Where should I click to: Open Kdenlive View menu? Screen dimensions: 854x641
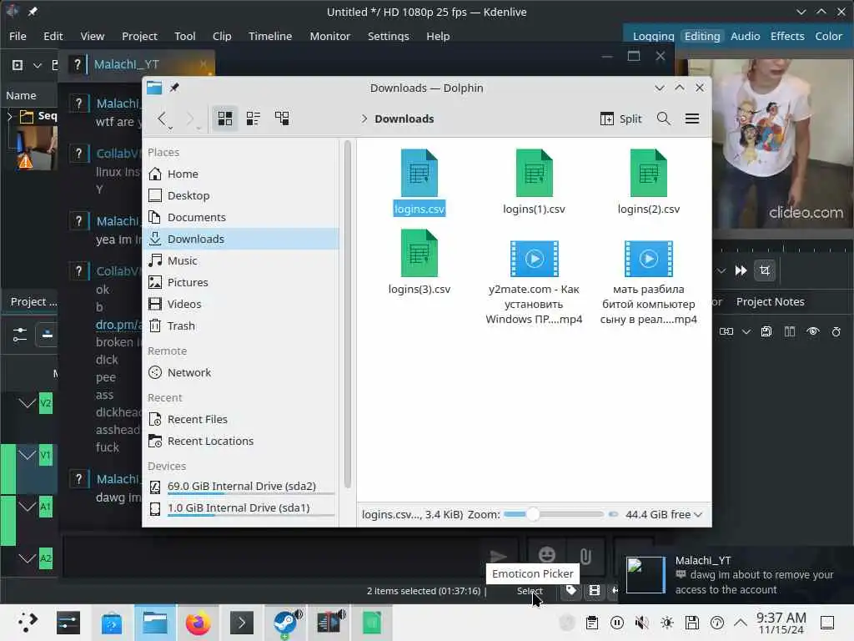coord(92,36)
